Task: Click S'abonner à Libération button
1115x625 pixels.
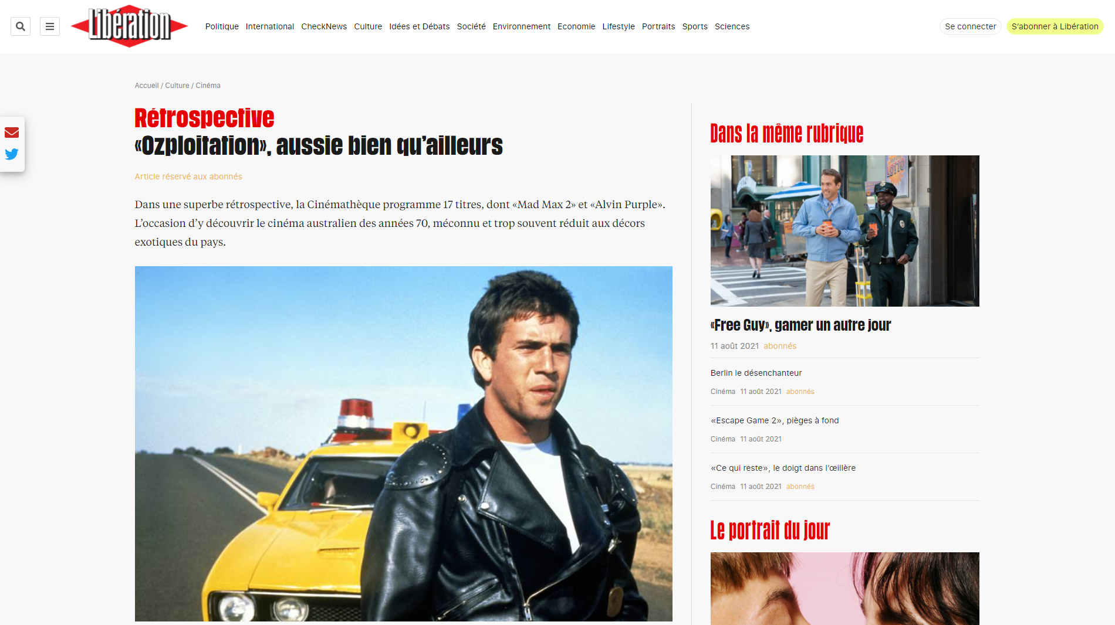Action: tap(1055, 26)
